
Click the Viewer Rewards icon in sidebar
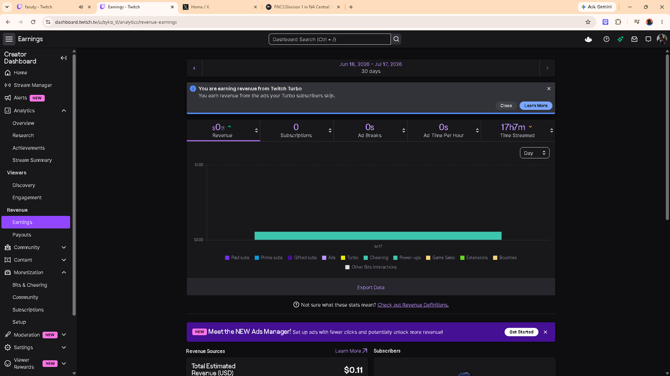pos(8,363)
